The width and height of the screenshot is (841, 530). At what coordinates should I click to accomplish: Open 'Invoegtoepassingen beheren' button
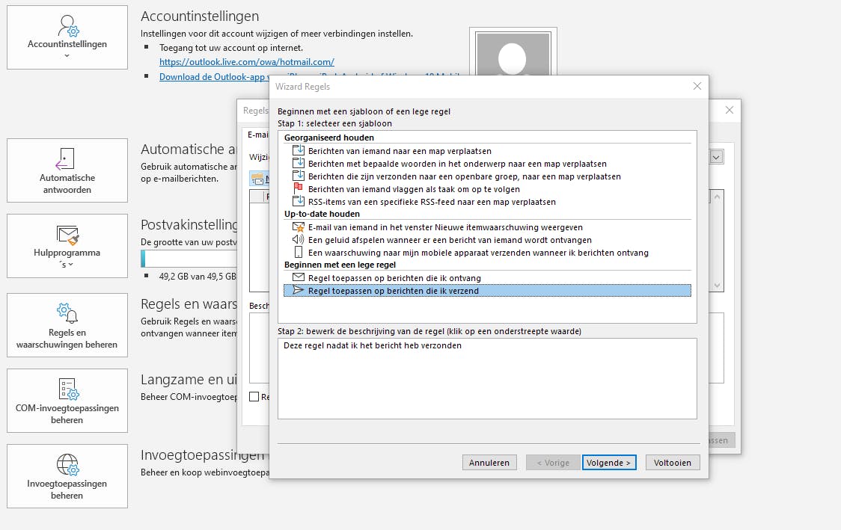(x=67, y=476)
